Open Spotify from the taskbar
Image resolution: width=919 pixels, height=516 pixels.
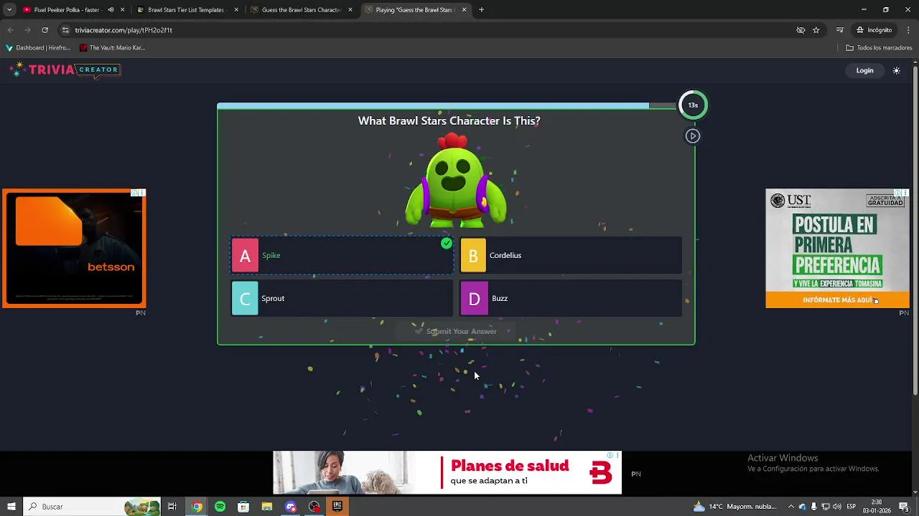click(x=220, y=507)
